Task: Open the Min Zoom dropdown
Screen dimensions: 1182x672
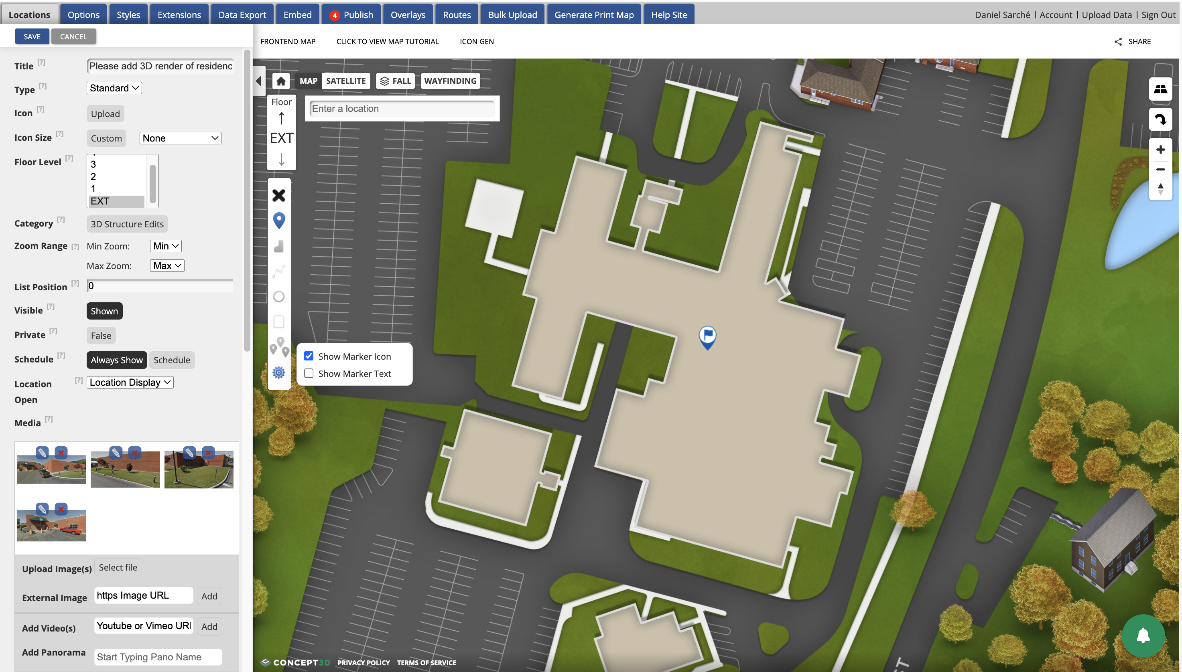Action: (x=166, y=246)
